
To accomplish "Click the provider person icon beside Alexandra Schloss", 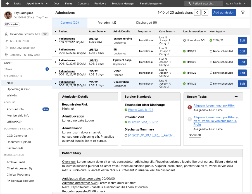I will click(x=6, y=34).
